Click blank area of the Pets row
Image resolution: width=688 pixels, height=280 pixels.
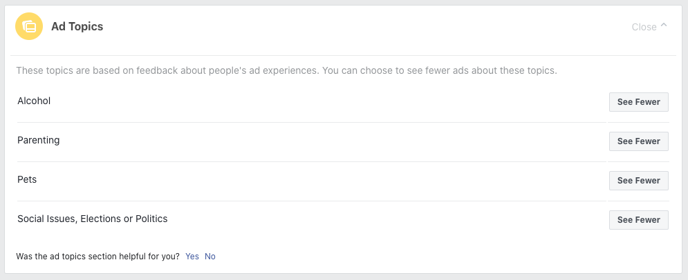click(320, 181)
